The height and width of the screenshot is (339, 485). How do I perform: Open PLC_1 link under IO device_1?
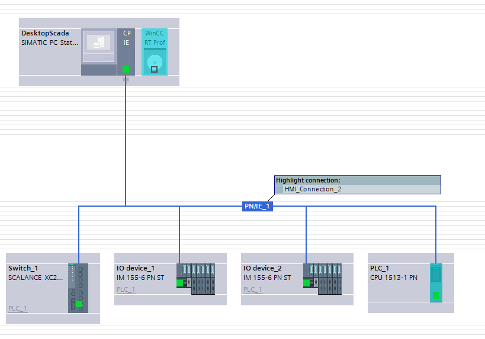click(x=126, y=289)
